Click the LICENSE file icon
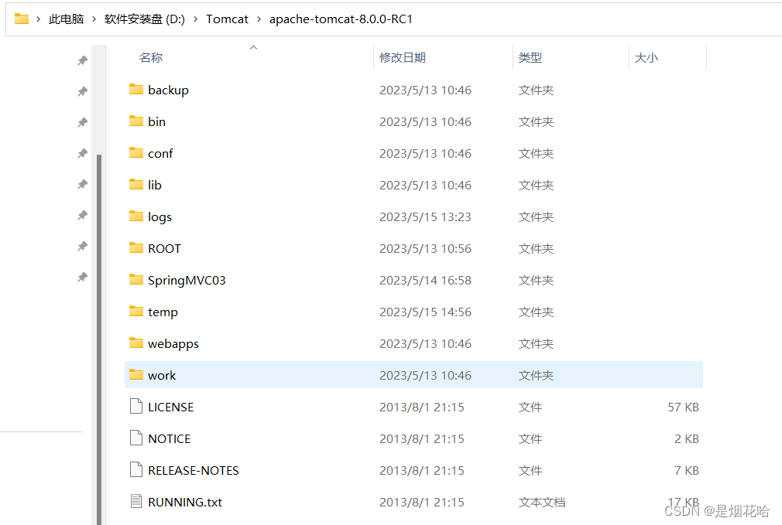Viewport: 782px width, 525px height. pos(136,407)
